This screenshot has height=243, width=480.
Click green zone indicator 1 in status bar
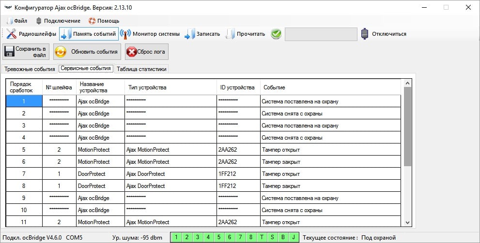(x=176, y=237)
